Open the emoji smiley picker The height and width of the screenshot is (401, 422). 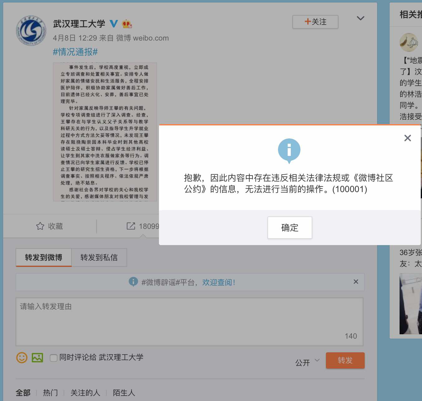pos(22,357)
